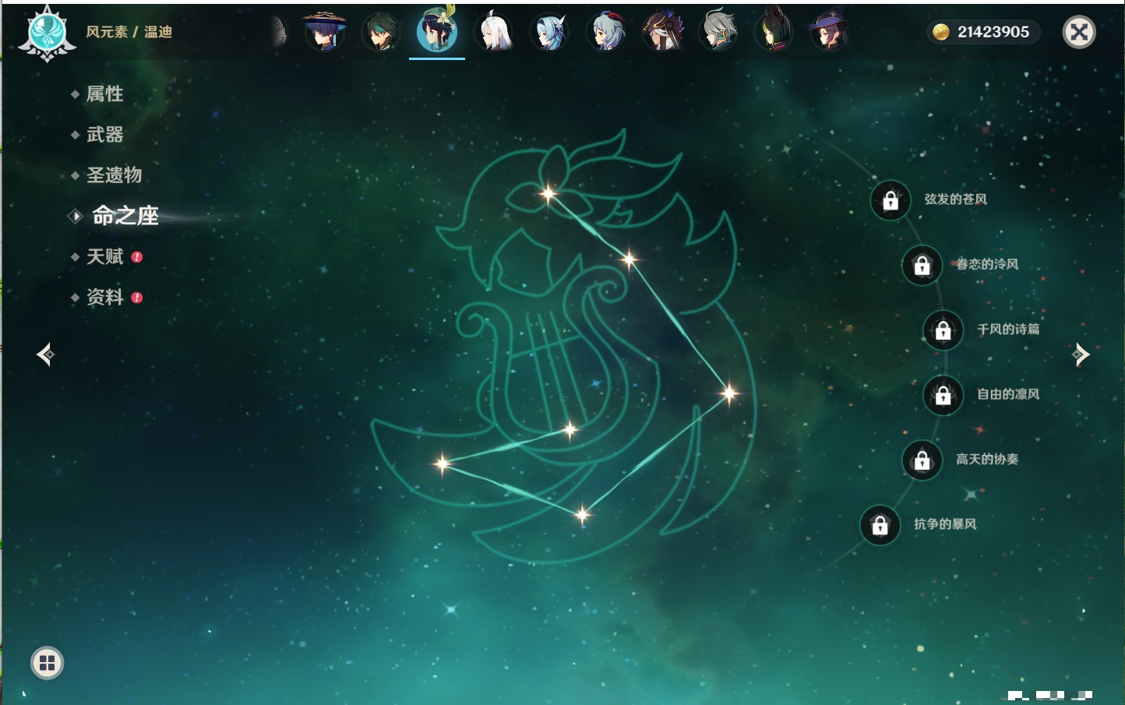Choose the Eula avatar with light blue hair

tap(550, 32)
